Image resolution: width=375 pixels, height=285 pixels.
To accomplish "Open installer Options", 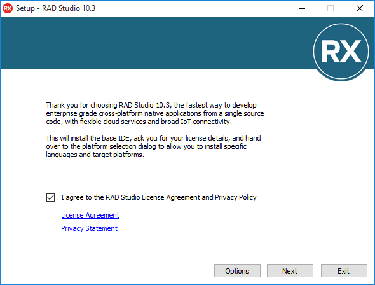I will point(237,271).
